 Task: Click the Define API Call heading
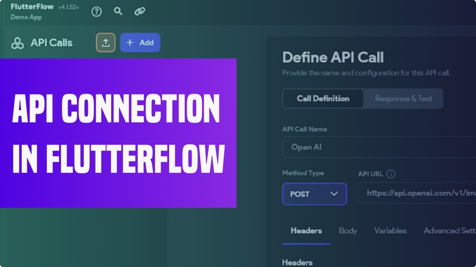point(333,57)
